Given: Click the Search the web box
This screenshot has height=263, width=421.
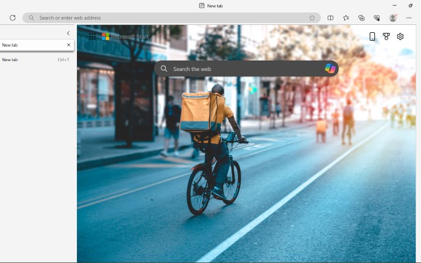Looking at the screenshot, I should pos(246,68).
